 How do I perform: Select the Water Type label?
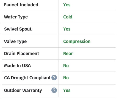tap(16, 17)
